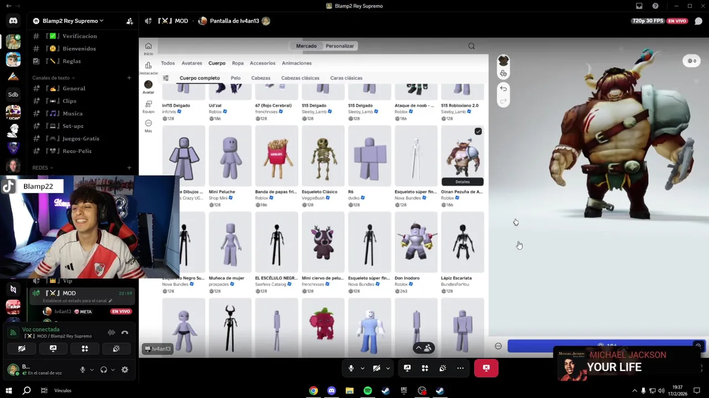Open noise suppression waveform icon

[111, 332]
